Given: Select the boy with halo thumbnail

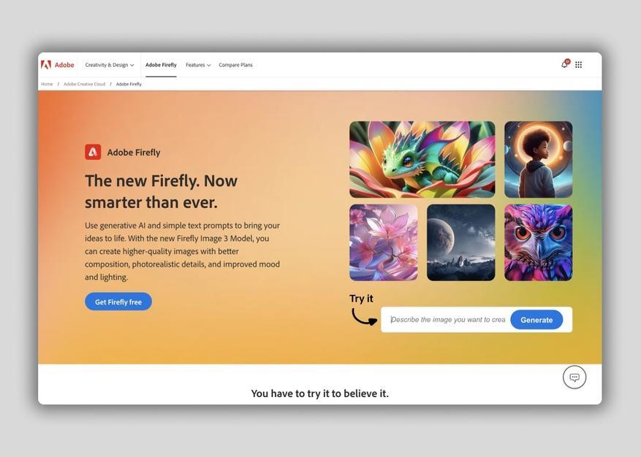Looking at the screenshot, I should tap(538, 159).
